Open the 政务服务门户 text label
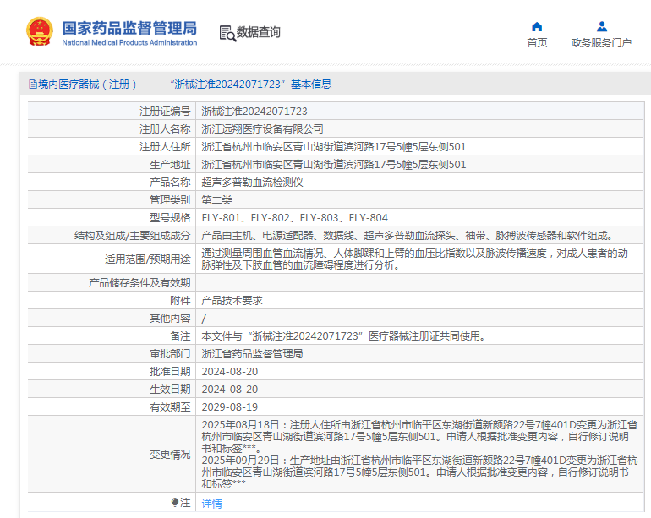 (x=601, y=43)
